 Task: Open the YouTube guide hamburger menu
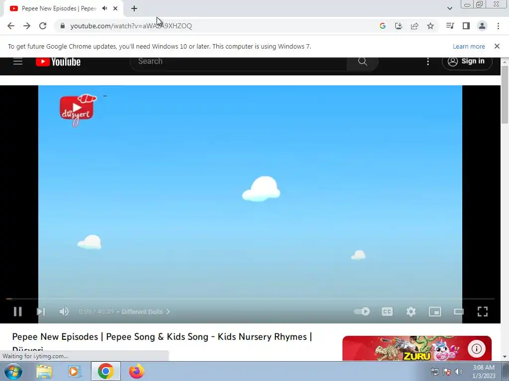click(18, 61)
